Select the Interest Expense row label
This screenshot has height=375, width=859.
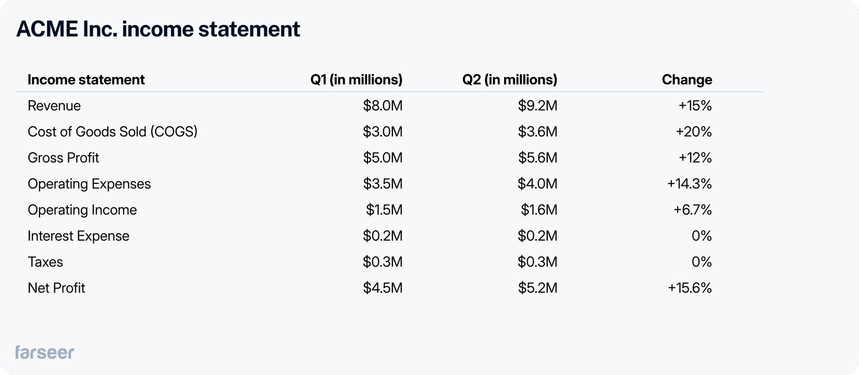(x=78, y=236)
